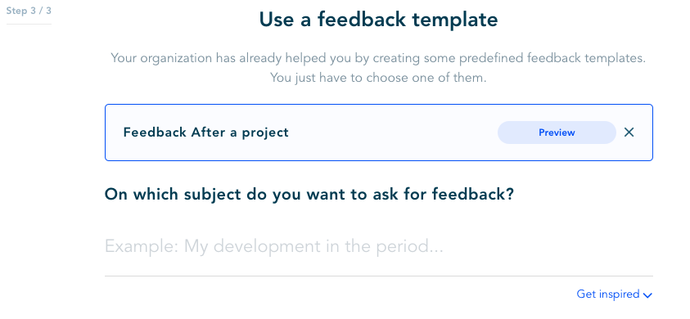Click the 'On which subject' question heading
The width and height of the screenshot is (690, 319).
click(x=309, y=194)
